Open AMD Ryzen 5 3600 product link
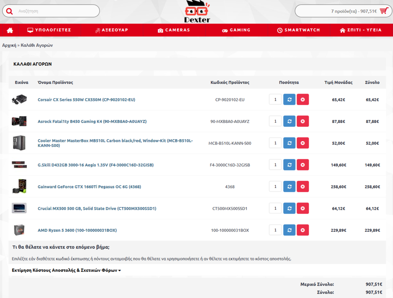The image size is (393, 298). coord(77,230)
